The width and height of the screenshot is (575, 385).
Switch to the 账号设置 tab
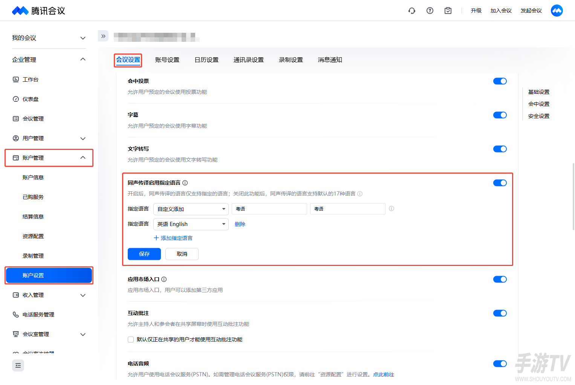pos(167,60)
